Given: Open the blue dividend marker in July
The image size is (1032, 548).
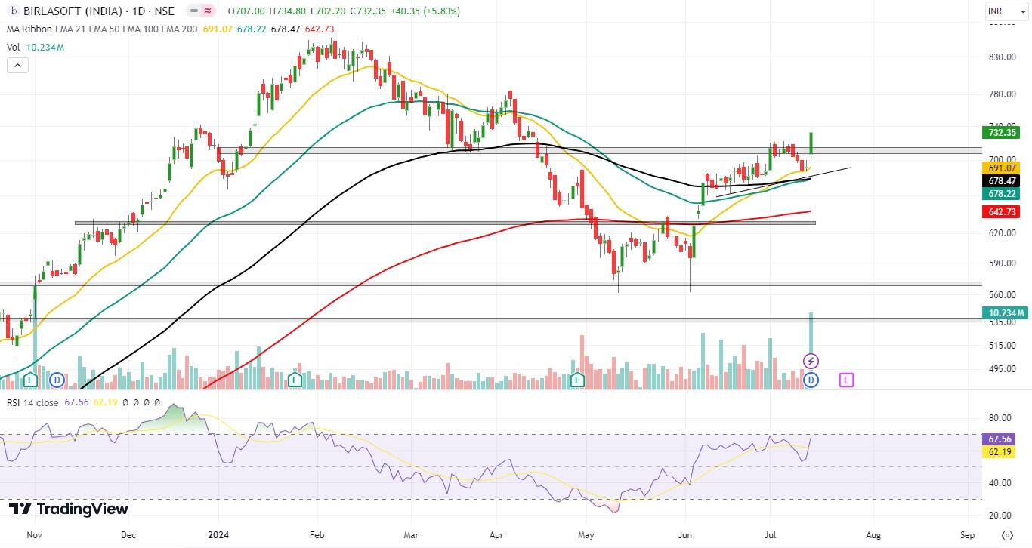Looking at the screenshot, I should 811,380.
